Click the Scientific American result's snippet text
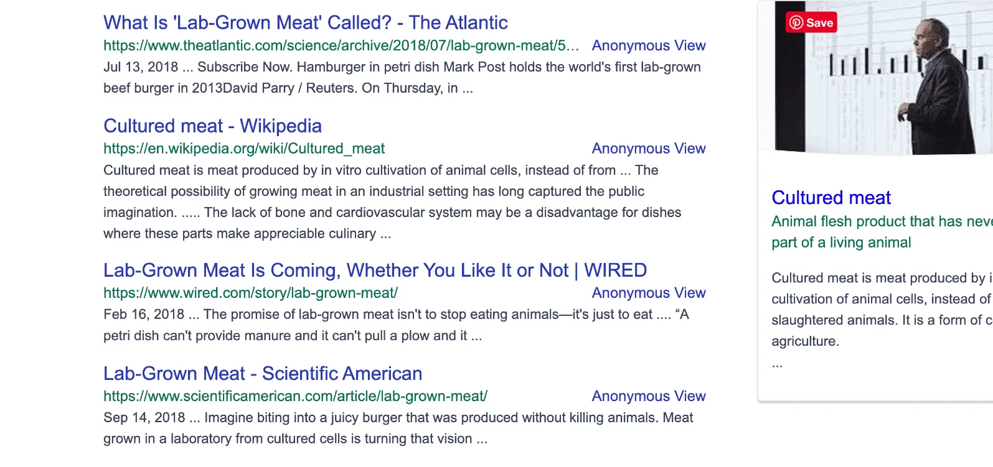 [x=398, y=428]
